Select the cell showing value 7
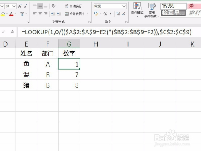Viewport: 201px width, 151px height. 69,74
